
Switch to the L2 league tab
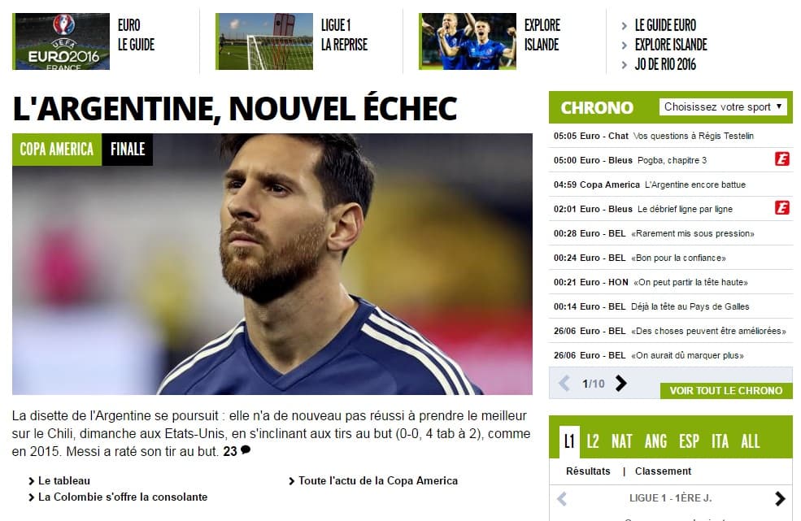[x=592, y=441]
